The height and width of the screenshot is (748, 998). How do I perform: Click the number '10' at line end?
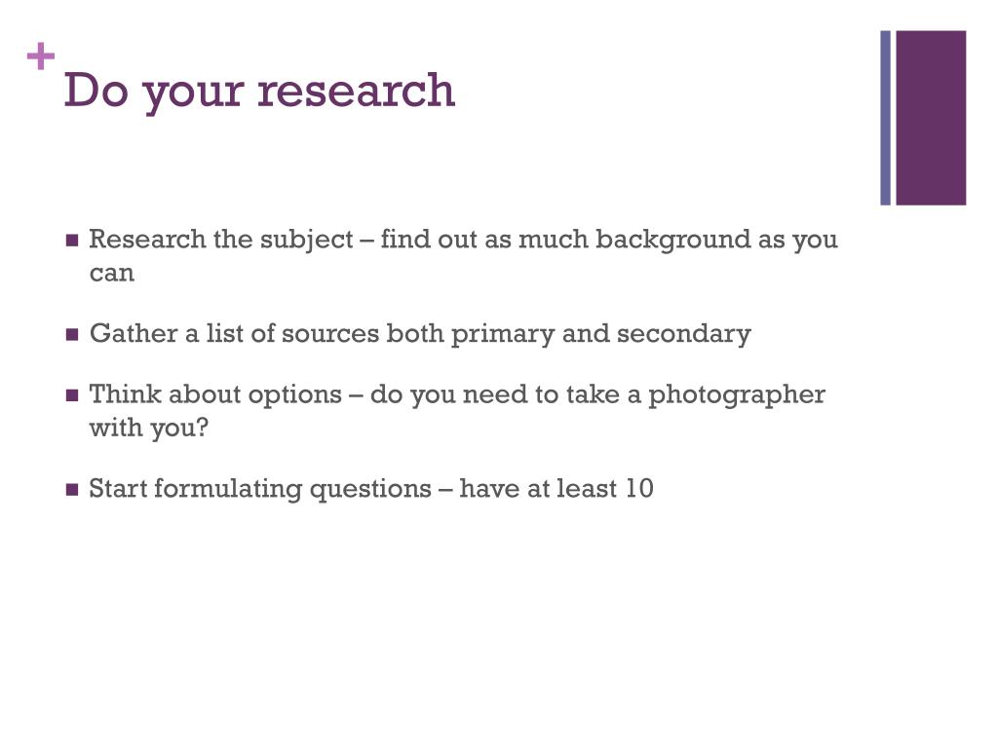point(639,489)
